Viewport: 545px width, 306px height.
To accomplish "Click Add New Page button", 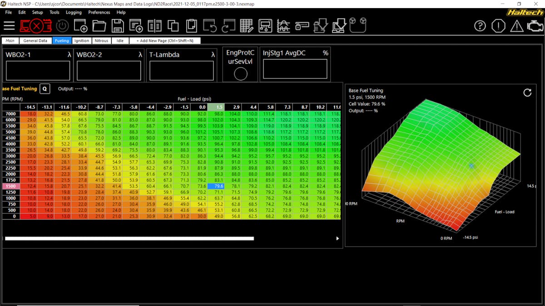I will click(x=164, y=41).
